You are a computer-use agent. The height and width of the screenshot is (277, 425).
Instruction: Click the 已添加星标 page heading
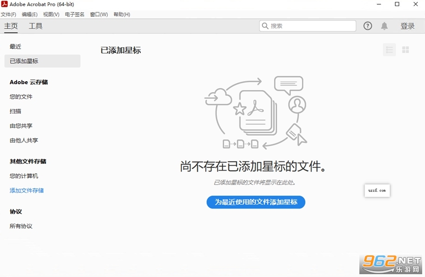click(x=120, y=50)
